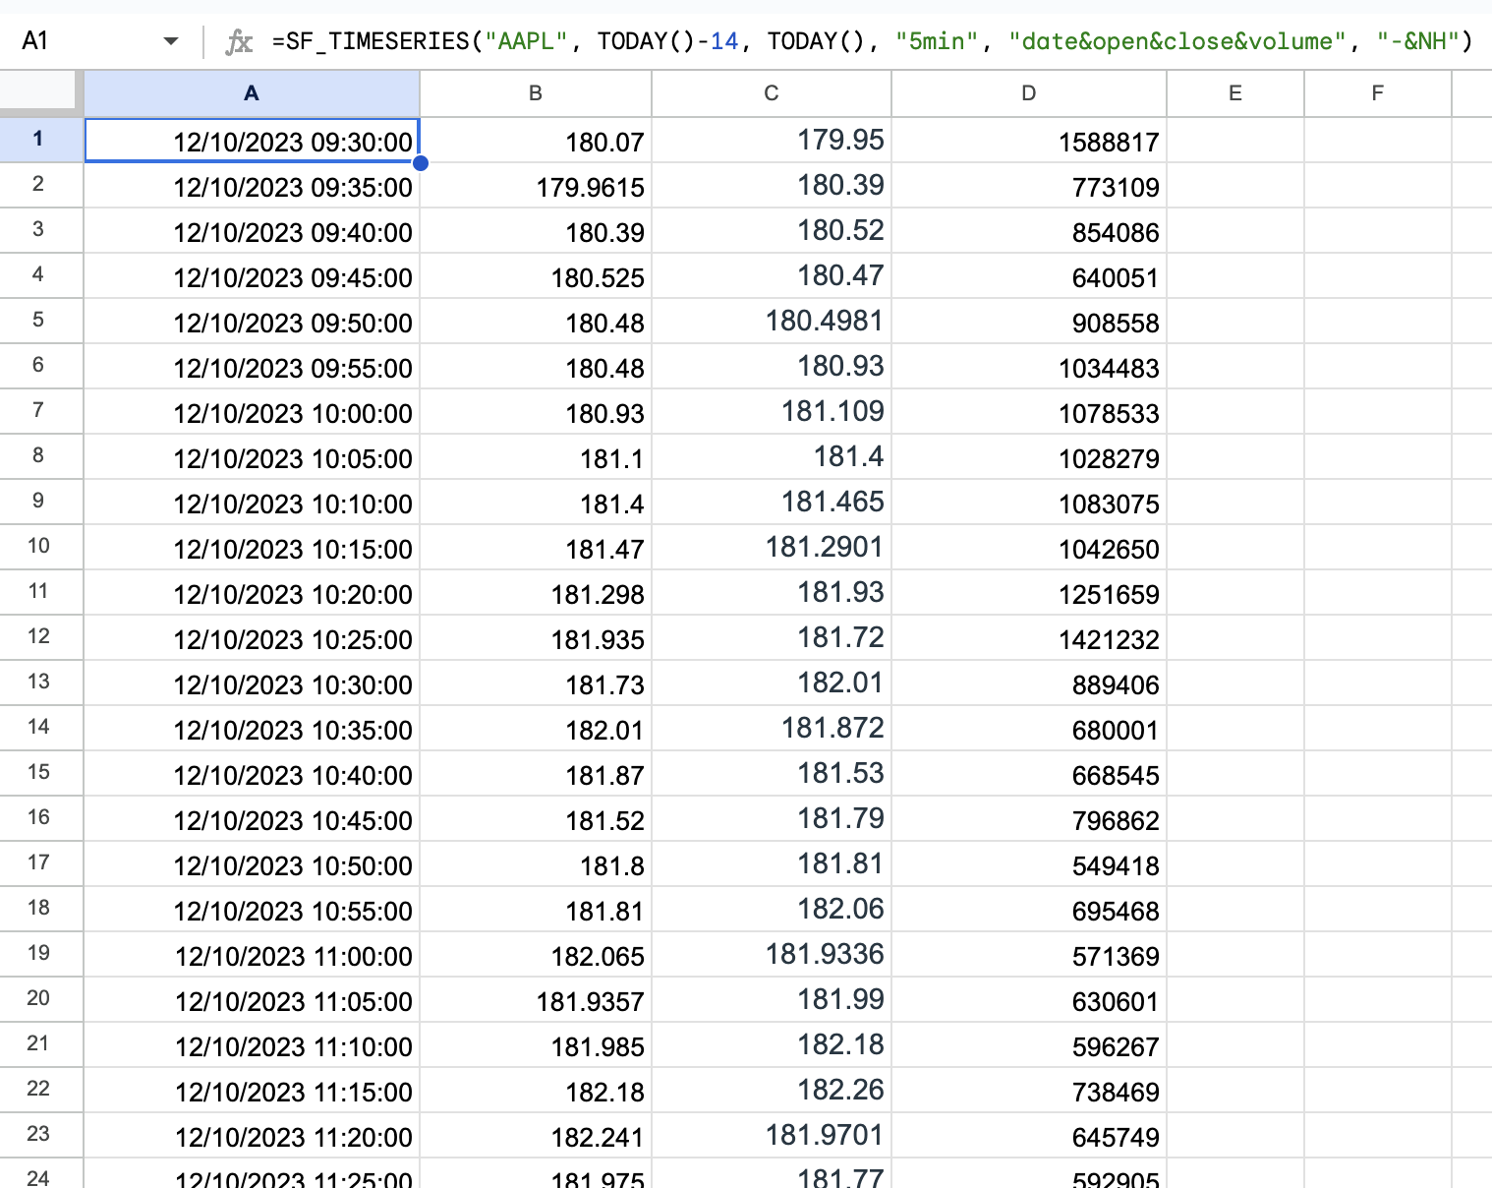Select volume cell 645749
The image size is (1492, 1188).
click(x=1029, y=1136)
